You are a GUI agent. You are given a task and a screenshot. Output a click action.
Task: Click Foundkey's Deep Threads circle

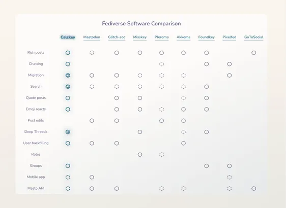click(207, 132)
